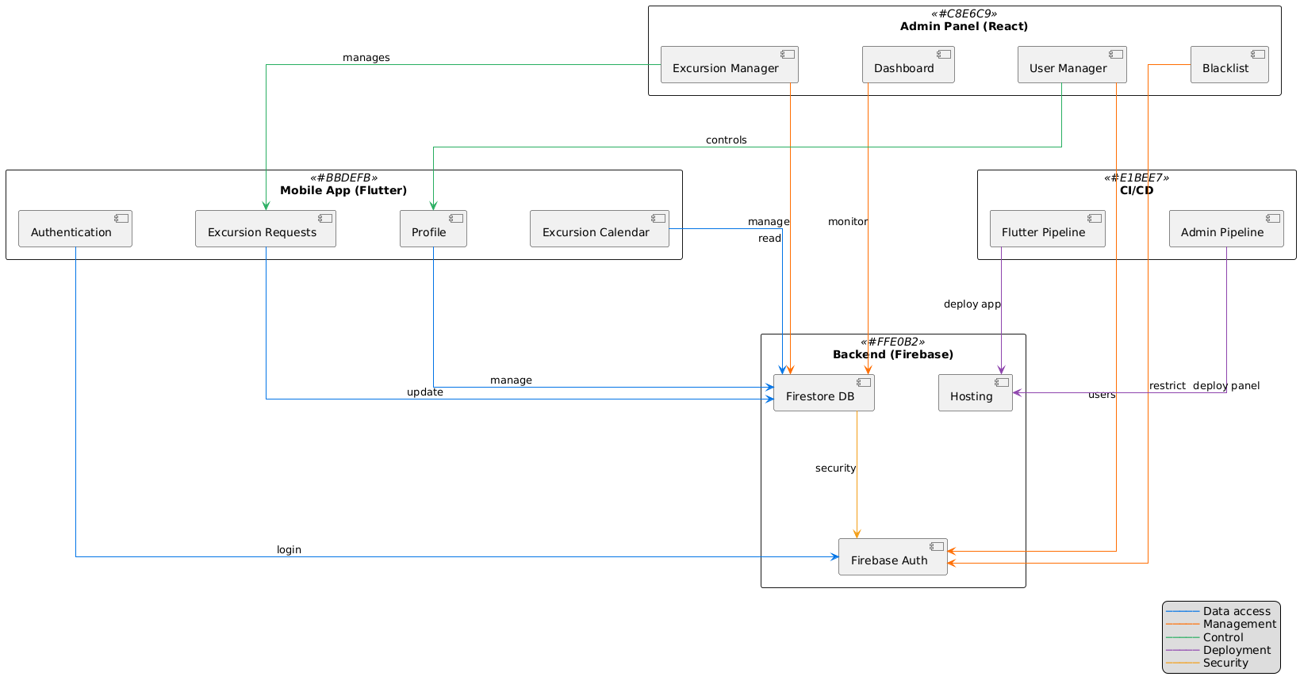Select the Authentication component

click(x=75, y=228)
